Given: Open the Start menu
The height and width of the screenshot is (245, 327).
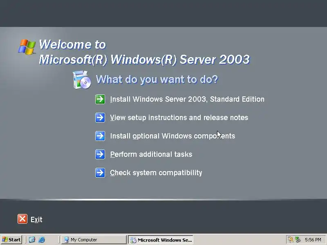Looking at the screenshot, I should click(x=11, y=240).
